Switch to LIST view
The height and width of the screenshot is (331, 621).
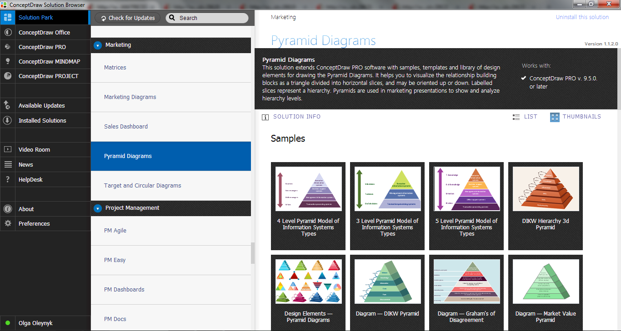click(x=525, y=117)
